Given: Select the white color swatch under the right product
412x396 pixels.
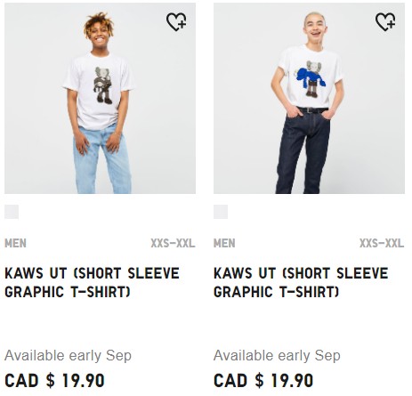Looking at the screenshot, I should click(221, 212).
